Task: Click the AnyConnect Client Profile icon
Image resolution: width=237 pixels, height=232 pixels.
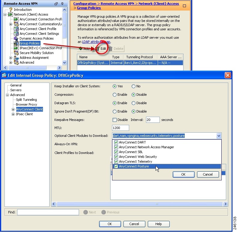Action: click(x=16, y=29)
